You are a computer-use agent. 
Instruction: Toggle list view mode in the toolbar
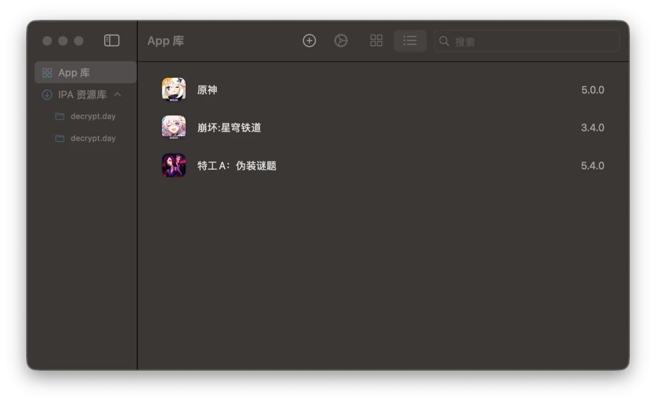(x=410, y=41)
